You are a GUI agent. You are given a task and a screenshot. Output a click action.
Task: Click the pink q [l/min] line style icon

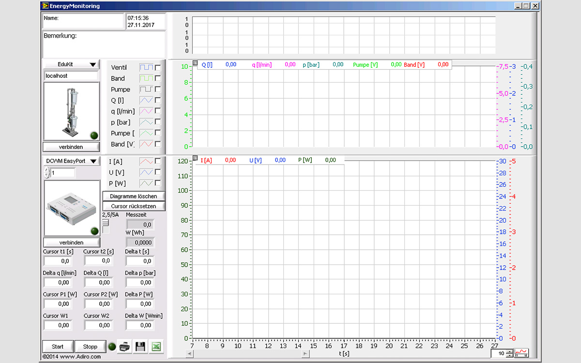point(146,111)
